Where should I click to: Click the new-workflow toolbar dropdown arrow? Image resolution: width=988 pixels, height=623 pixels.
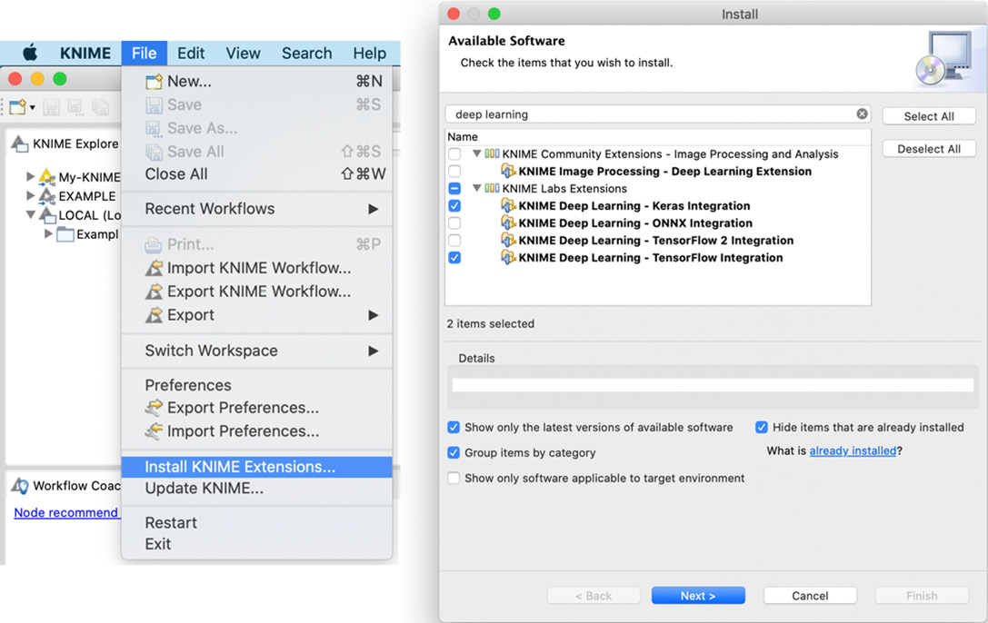pyautogui.click(x=32, y=107)
